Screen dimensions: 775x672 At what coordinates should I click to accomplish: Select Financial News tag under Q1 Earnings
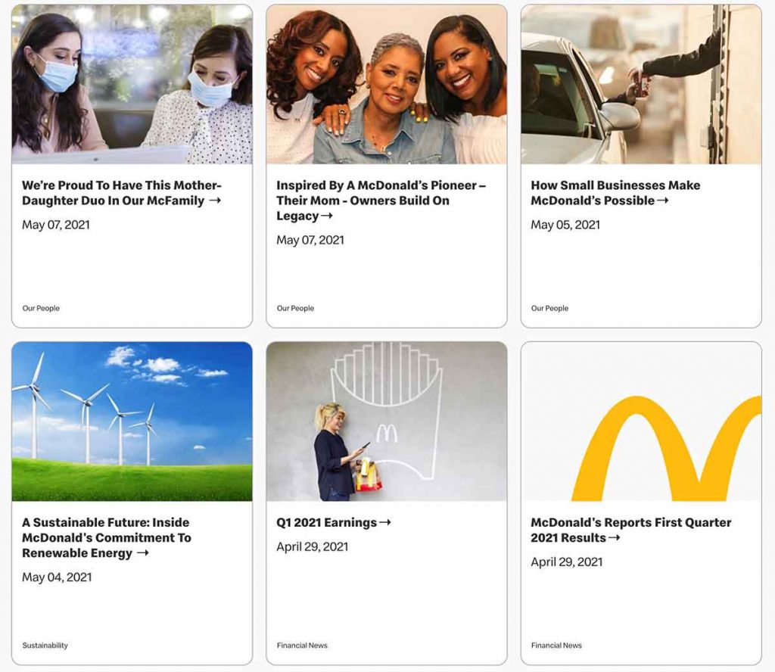coord(302,646)
